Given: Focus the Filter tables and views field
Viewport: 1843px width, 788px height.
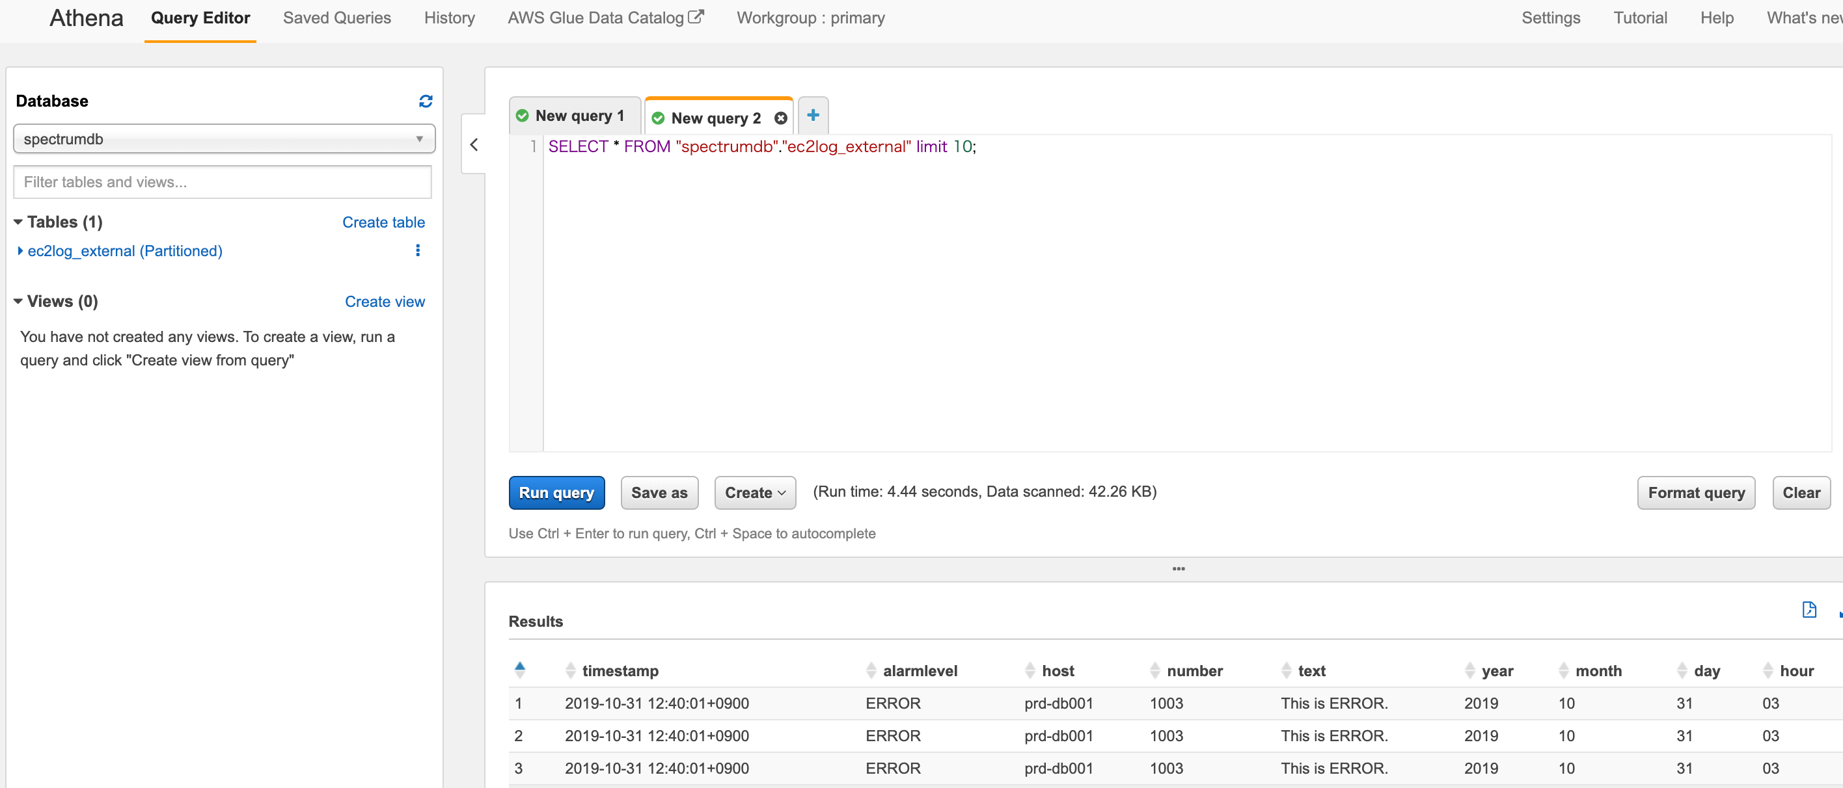Looking at the screenshot, I should coord(223,182).
